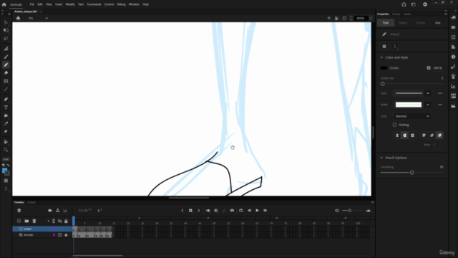This screenshot has height=258, width=458.
Task: Click the black Stroke color swatch
Action: [x=384, y=68]
